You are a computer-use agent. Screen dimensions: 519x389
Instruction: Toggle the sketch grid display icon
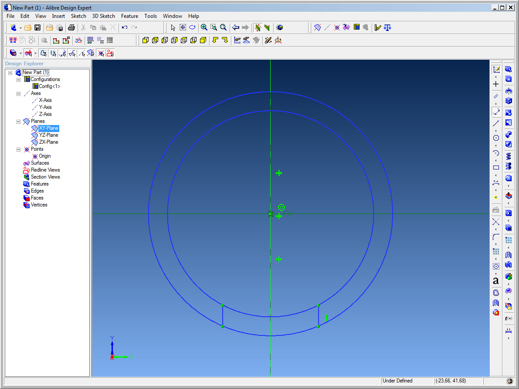tap(110, 41)
